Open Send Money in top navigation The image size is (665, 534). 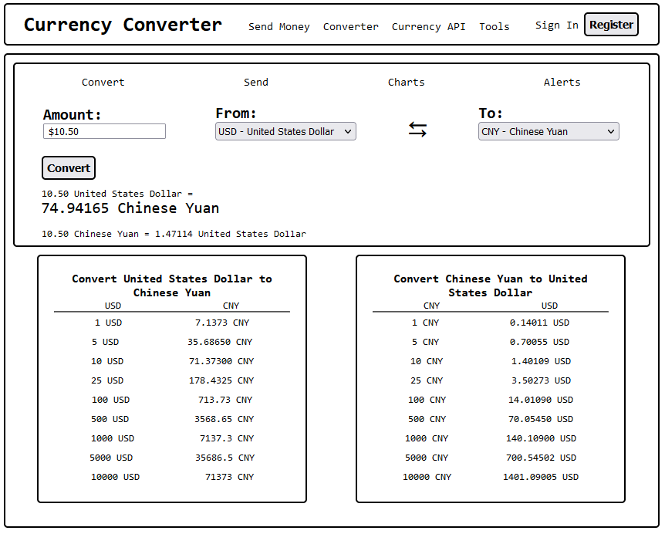coord(278,26)
